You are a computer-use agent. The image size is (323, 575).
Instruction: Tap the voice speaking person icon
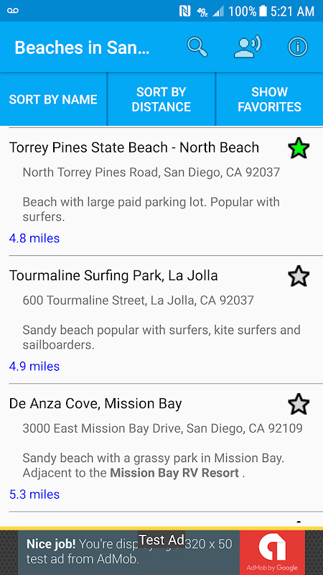pos(248,47)
